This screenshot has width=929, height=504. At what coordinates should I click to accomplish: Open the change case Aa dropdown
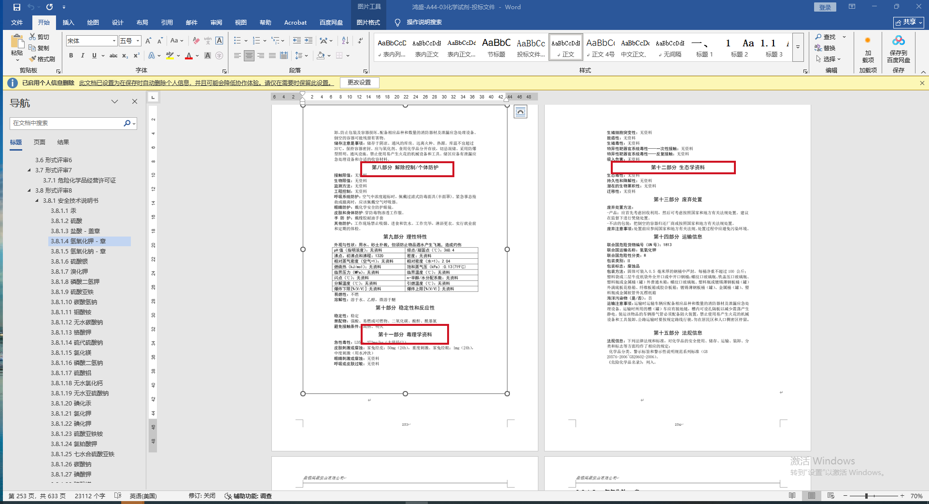pos(177,41)
